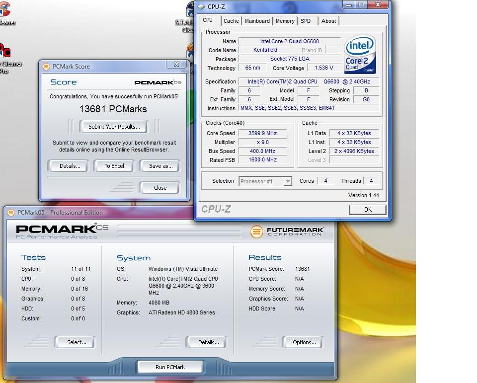Click Save as in PCMark Score dialog
The image size is (477, 383).
[x=160, y=166]
